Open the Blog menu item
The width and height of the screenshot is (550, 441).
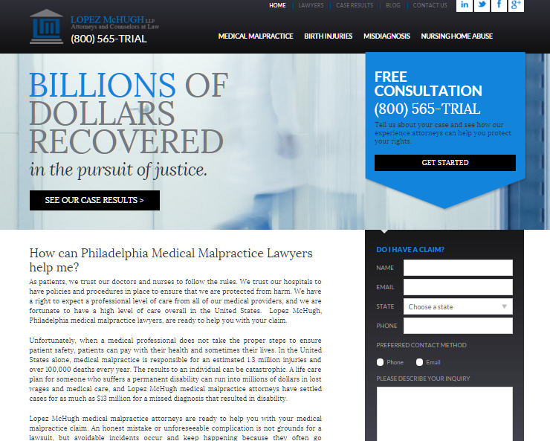click(393, 5)
